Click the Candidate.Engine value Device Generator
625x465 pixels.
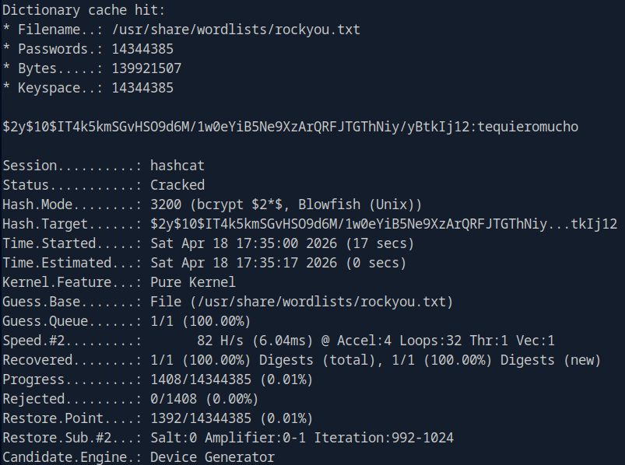212,457
